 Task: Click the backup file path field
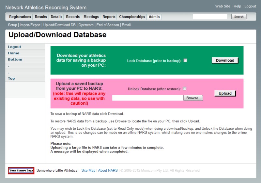pyautogui.click(x=147, y=98)
